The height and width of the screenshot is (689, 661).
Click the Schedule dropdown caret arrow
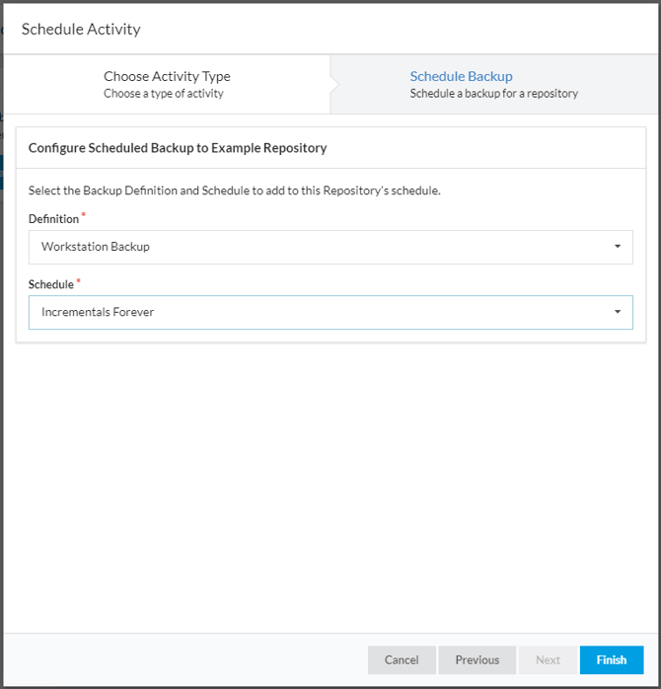pos(617,312)
